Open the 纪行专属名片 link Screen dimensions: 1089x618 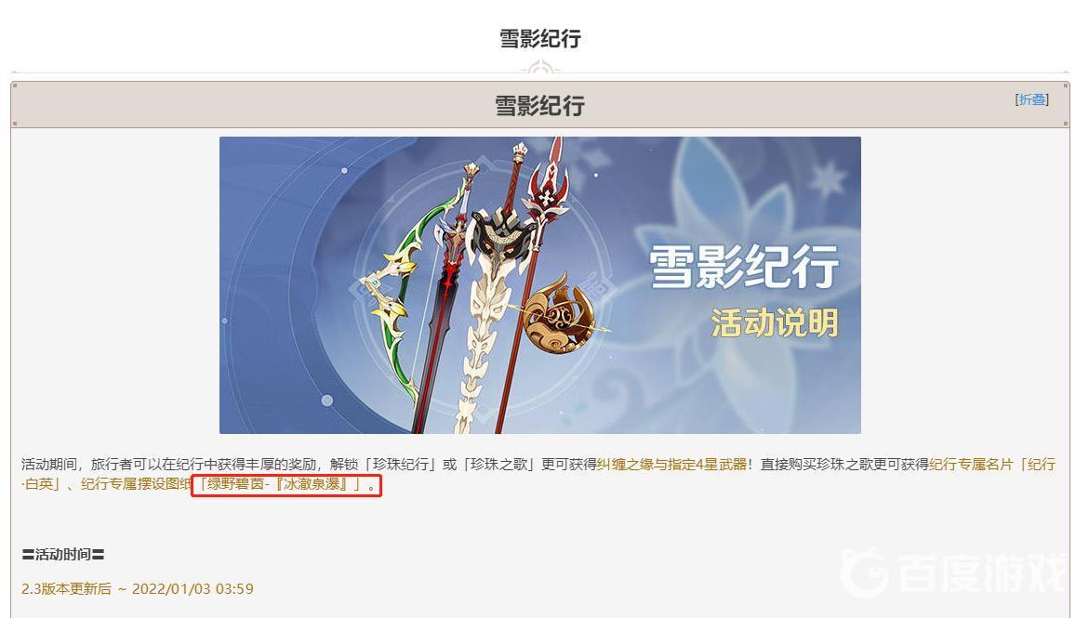(x=971, y=465)
